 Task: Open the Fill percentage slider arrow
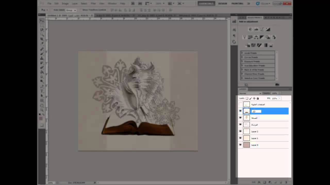(280, 98)
